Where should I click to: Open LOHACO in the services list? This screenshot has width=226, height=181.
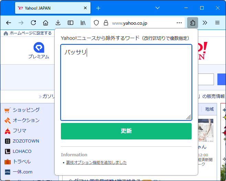click(x=22, y=151)
